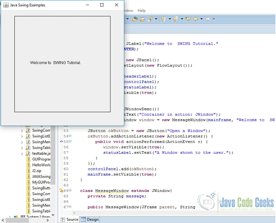Go to Previous Annotation icon
The image size is (276, 223).
[x=176, y=19]
